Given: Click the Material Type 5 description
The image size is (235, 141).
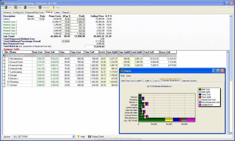Looking at the screenshot, I should click(x=10, y=33).
